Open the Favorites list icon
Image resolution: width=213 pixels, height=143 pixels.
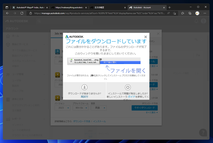tap(182, 13)
